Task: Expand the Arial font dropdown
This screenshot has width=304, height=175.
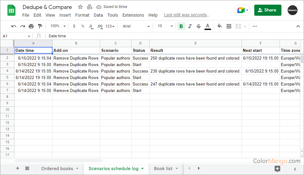Action: [136, 26]
